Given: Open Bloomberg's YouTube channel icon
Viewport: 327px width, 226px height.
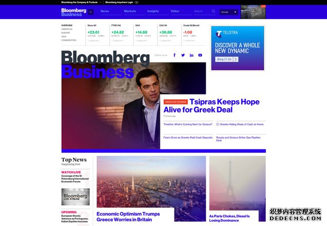Looking at the screenshot, I should point(200,55).
